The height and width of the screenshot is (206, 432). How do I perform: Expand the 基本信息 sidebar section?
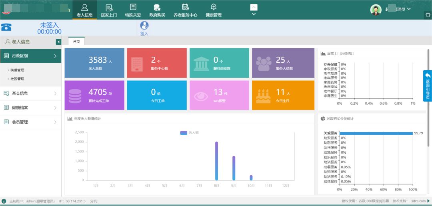coord(30,93)
